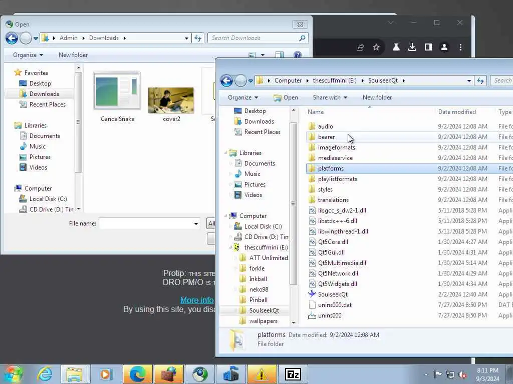Screen dimensions: 513x384
Task: Click Action Center flag tray icon
Action: pos(438,374)
